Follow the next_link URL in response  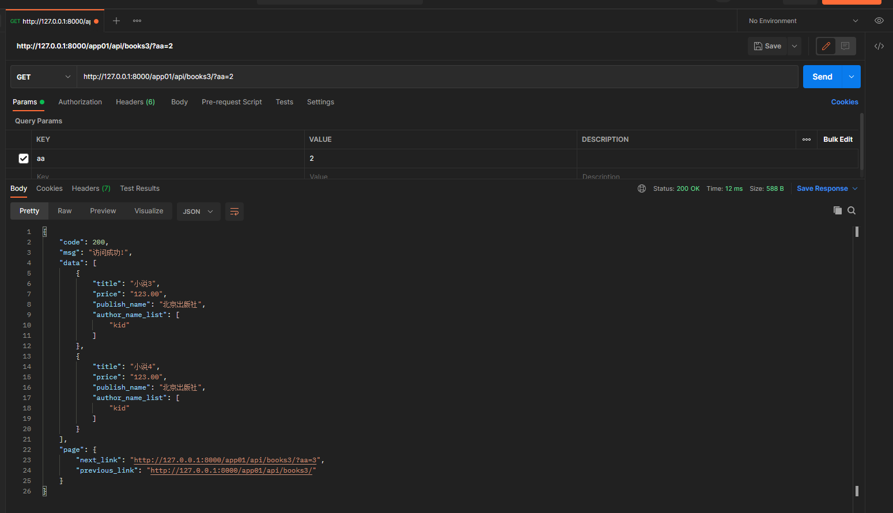coord(226,460)
